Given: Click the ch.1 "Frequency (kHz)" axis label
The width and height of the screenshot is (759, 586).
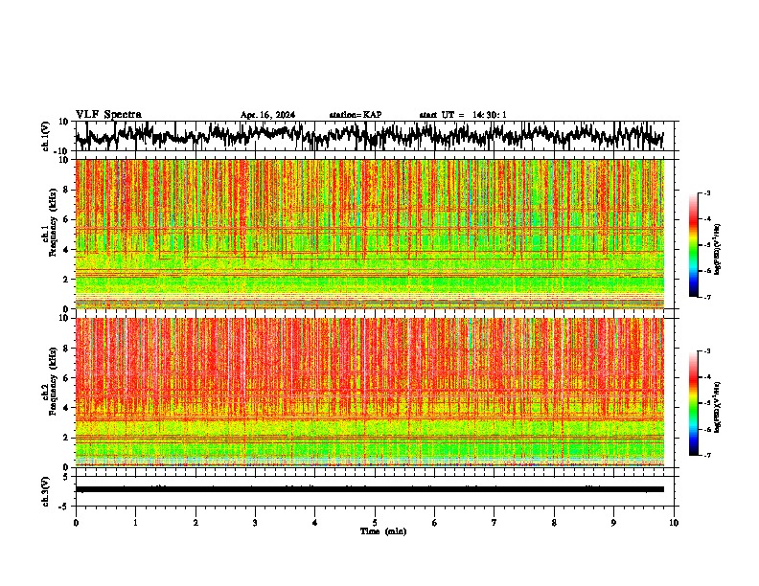Looking at the screenshot, I should click(x=53, y=222).
